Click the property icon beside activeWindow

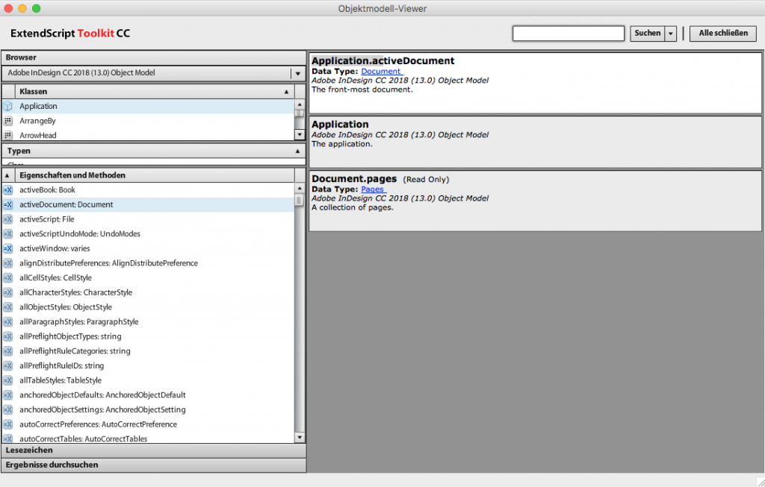pos(7,248)
